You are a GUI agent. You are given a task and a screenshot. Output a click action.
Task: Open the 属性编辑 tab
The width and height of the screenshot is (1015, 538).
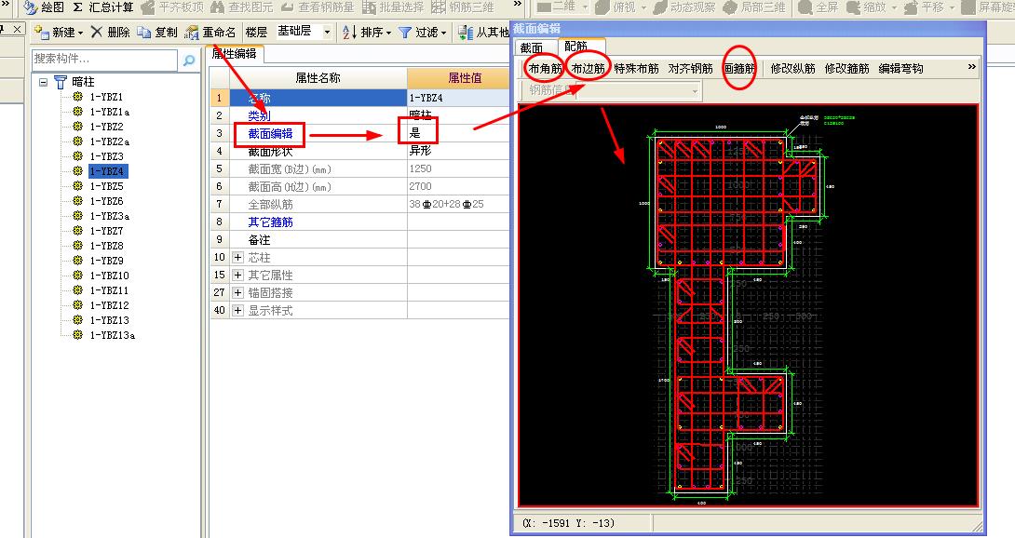(x=235, y=53)
